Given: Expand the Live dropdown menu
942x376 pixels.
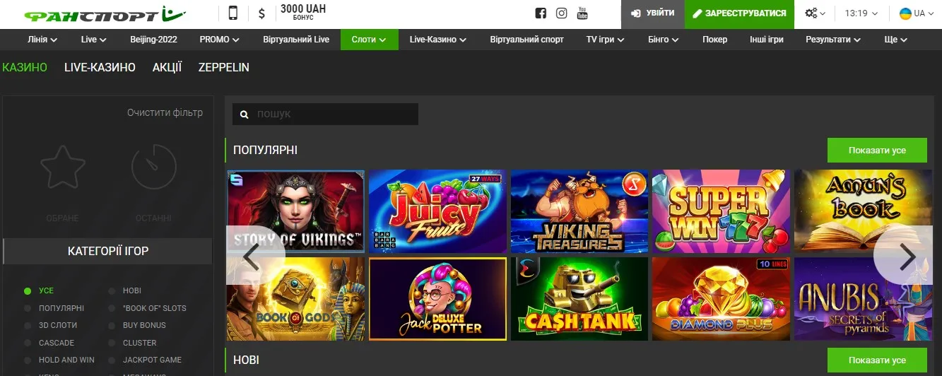Looking at the screenshot, I should (x=94, y=40).
